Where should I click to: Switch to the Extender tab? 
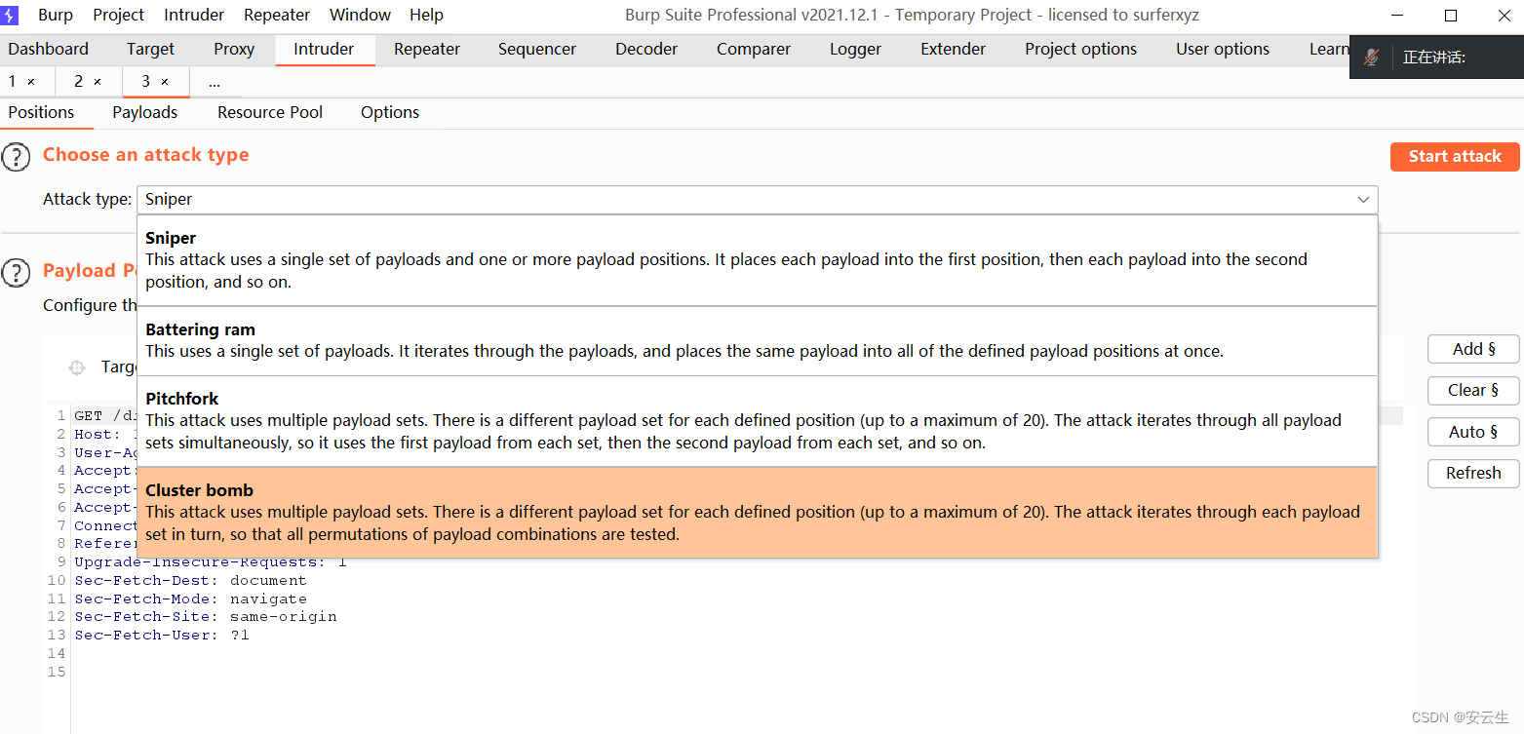point(954,49)
